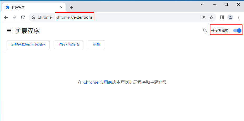
Task: Minimize the Chrome window
Action: point(214,4)
